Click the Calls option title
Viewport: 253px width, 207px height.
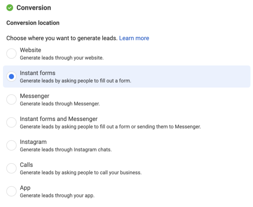click(x=26, y=165)
